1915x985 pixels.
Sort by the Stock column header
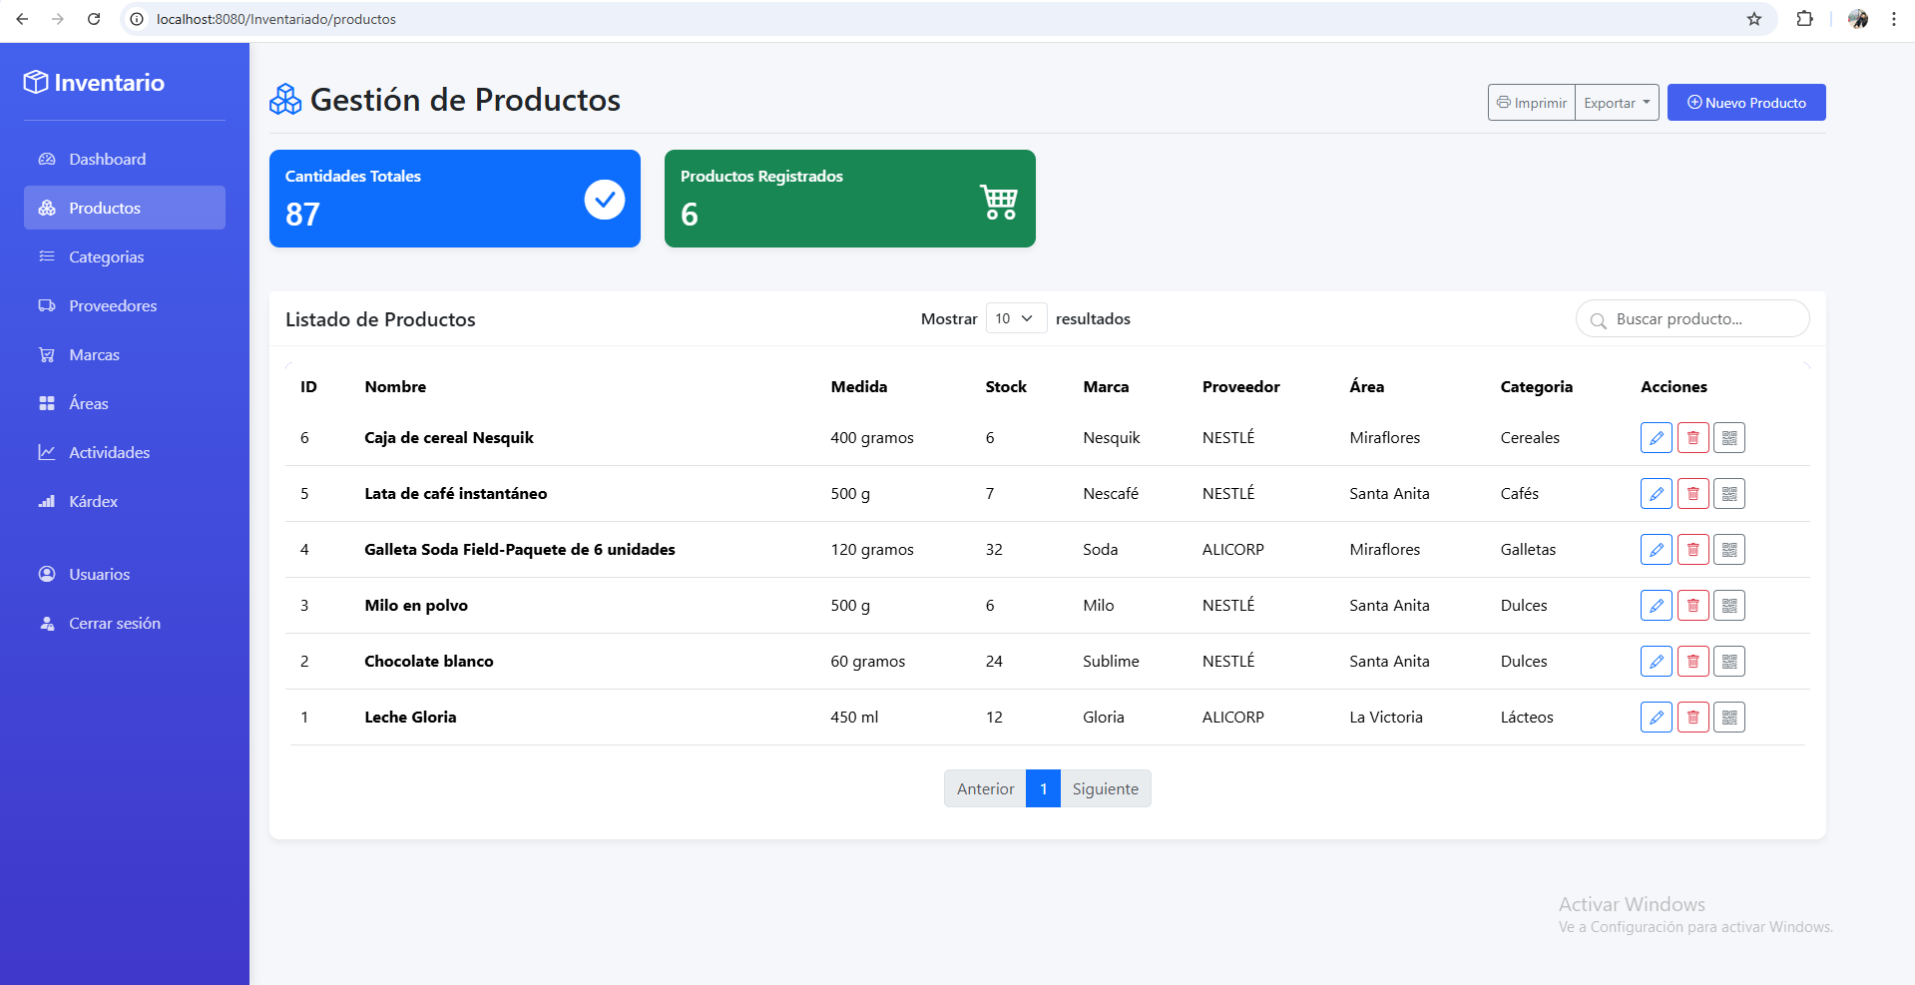[x=1006, y=387]
